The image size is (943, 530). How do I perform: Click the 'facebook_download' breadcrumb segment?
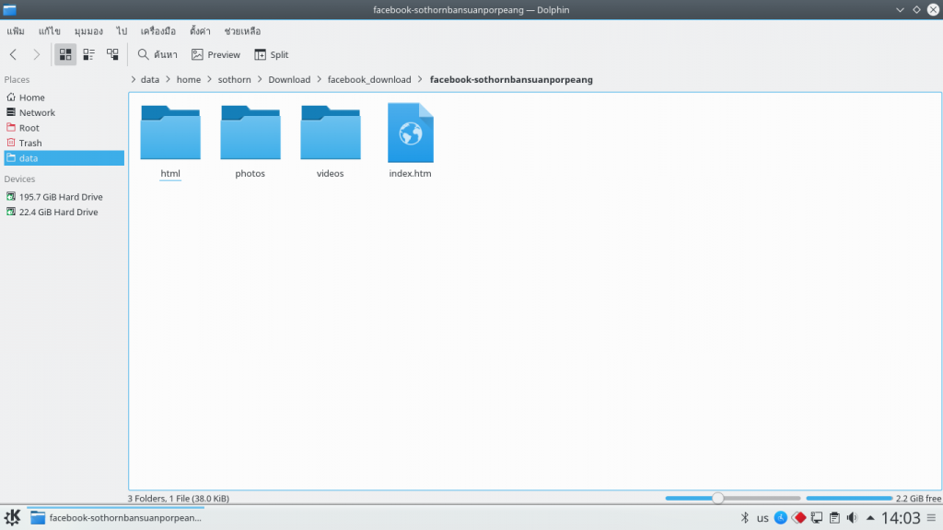tap(369, 79)
